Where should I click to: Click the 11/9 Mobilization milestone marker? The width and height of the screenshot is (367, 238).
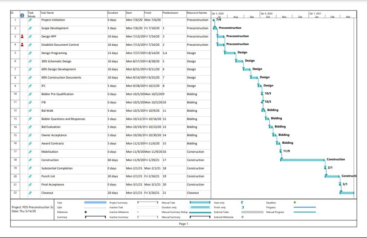tap(280, 152)
